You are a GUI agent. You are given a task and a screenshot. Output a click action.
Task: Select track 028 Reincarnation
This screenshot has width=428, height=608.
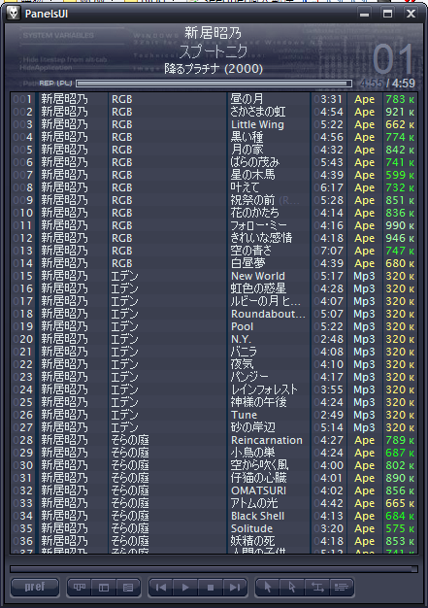coord(214,440)
